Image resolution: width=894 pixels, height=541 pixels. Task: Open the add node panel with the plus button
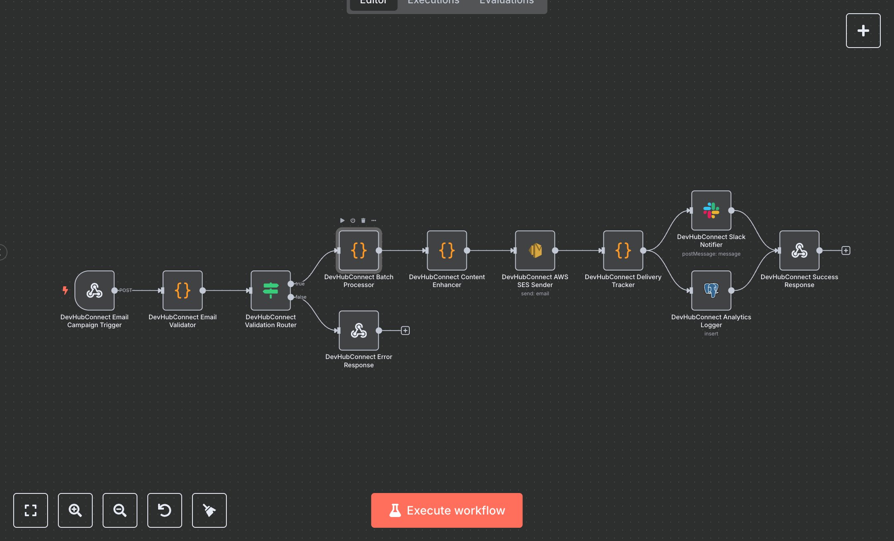tap(863, 30)
